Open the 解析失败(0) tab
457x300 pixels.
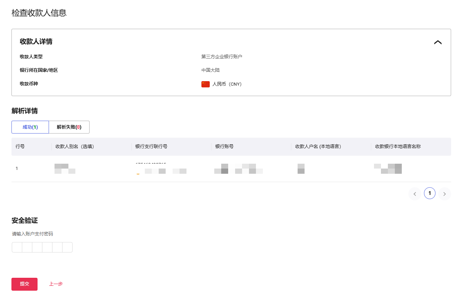click(69, 127)
